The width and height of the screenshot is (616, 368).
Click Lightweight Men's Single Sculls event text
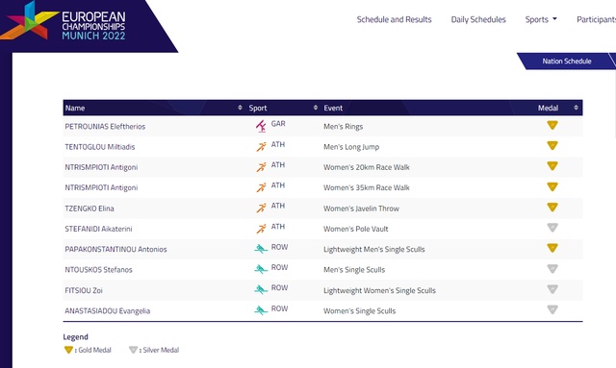(x=374, y=249)
